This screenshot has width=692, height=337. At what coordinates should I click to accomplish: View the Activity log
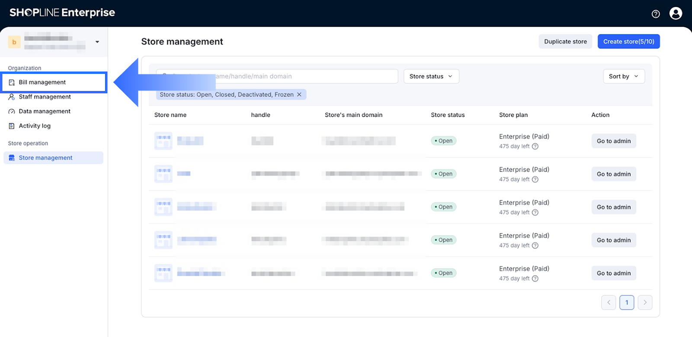tap(35, 126)
